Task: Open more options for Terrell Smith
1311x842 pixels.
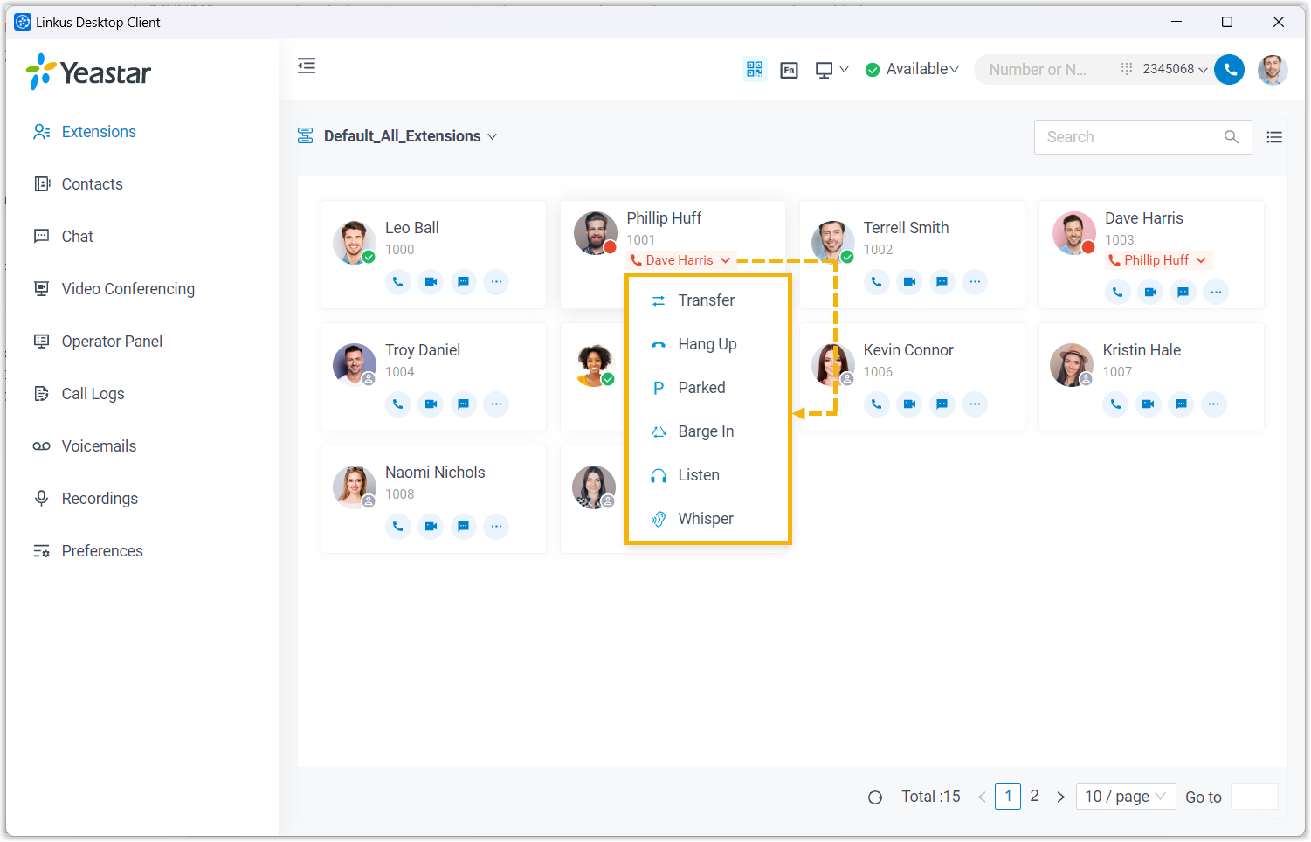Action: 975,281
